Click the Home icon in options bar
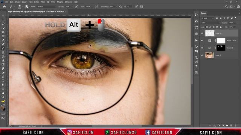241x135 pixels. click(5, 7)
